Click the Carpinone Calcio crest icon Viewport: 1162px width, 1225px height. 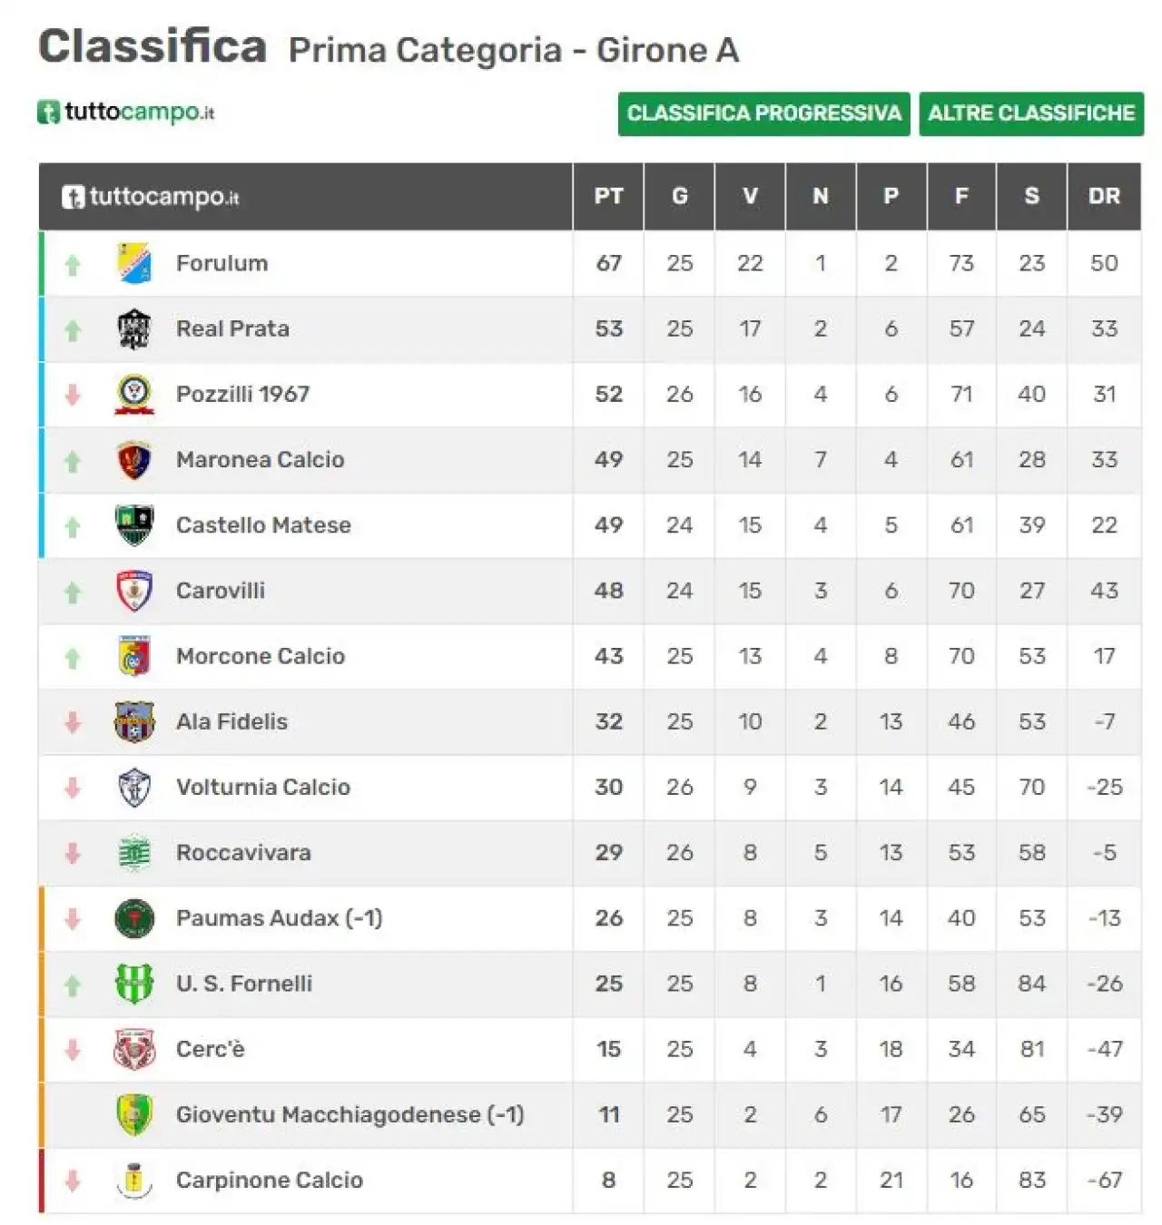click(x=134, y=1180)
